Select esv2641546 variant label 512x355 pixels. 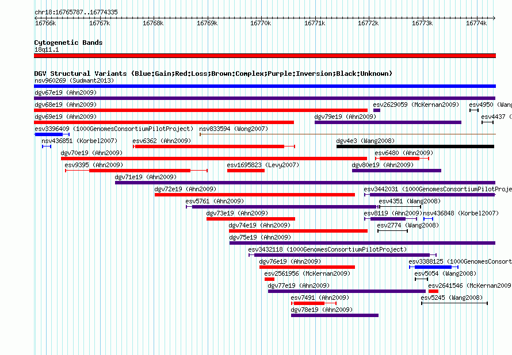470,285
